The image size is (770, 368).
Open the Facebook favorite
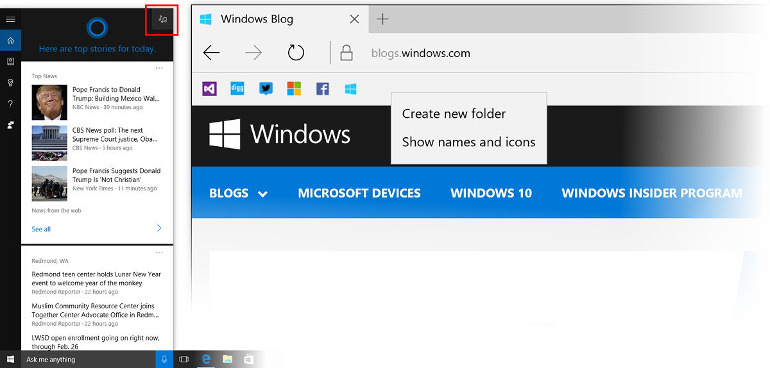pos(322,89)
